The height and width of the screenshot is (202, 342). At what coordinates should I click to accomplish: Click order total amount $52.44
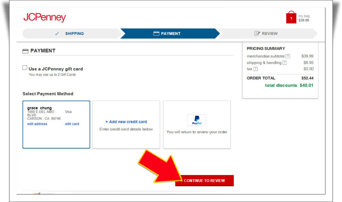(307, 78)
